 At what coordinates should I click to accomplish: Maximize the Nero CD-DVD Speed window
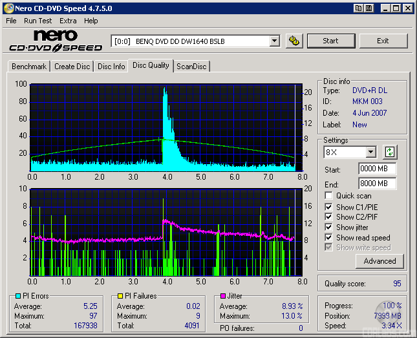click(x=396, y=8)
